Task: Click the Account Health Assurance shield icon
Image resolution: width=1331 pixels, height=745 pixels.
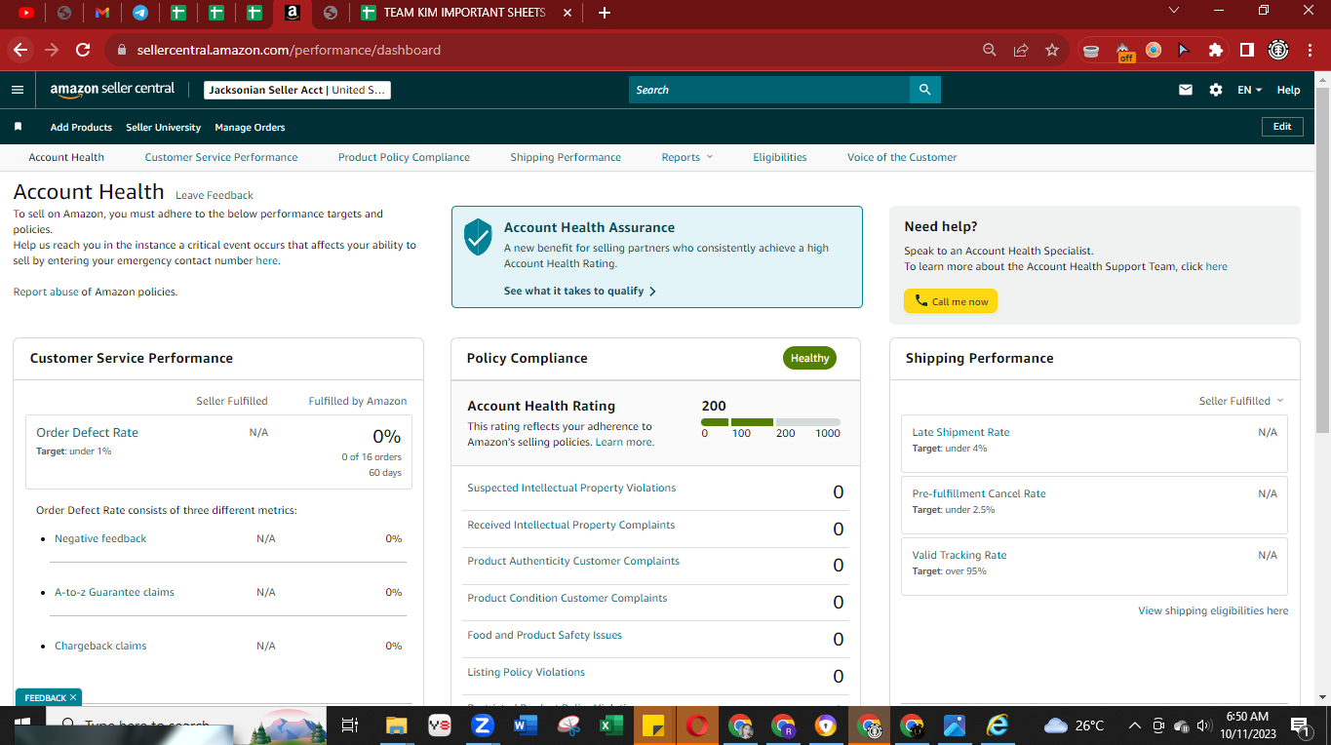Action: [478, 236]
